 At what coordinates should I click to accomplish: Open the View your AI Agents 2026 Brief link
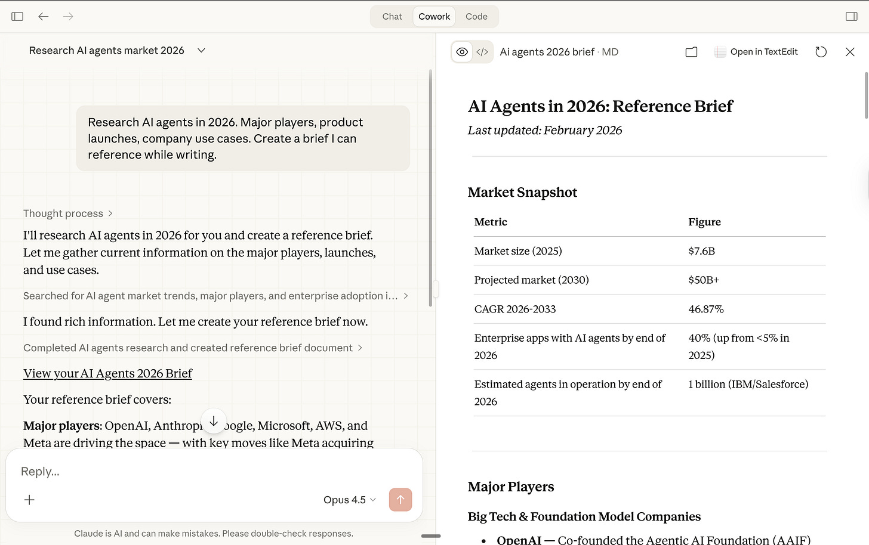[x=107, y=373]
